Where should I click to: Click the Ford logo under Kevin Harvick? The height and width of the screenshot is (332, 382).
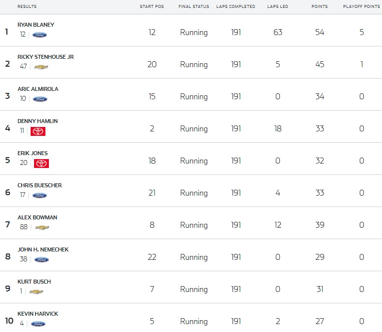pyautogui.click(x=38, y=324)
